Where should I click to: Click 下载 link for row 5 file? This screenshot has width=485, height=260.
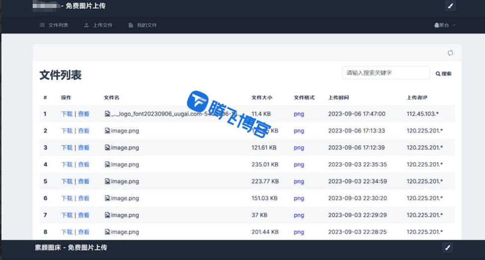coord(66,181)
